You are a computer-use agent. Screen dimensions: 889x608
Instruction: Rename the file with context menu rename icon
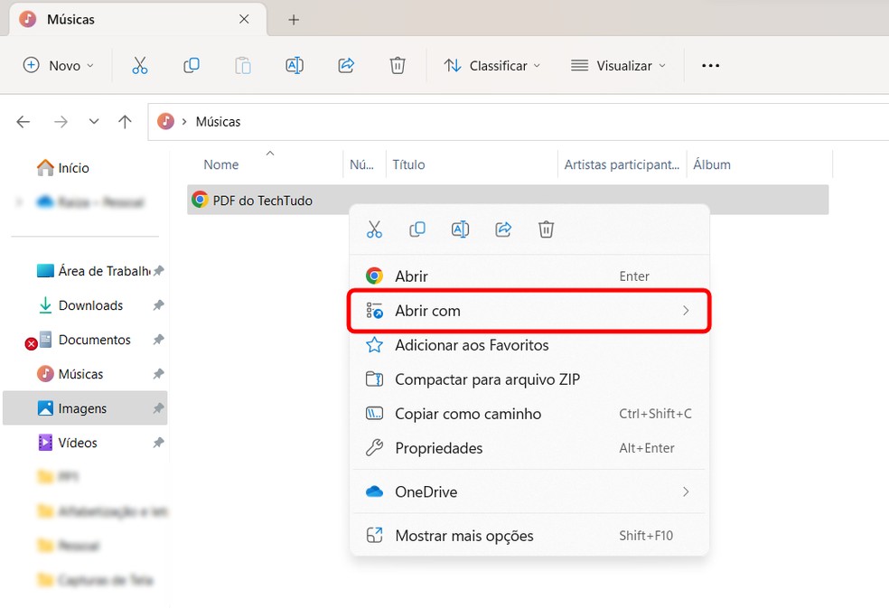460,229
